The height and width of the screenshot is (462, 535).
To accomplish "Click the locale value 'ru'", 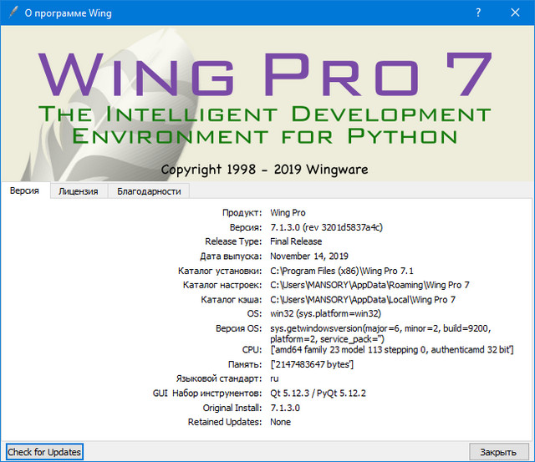I will pos(274,378).
